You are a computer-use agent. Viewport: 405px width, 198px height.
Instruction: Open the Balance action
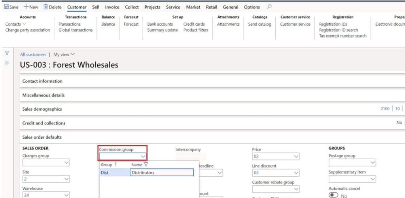tap(108, 24)
